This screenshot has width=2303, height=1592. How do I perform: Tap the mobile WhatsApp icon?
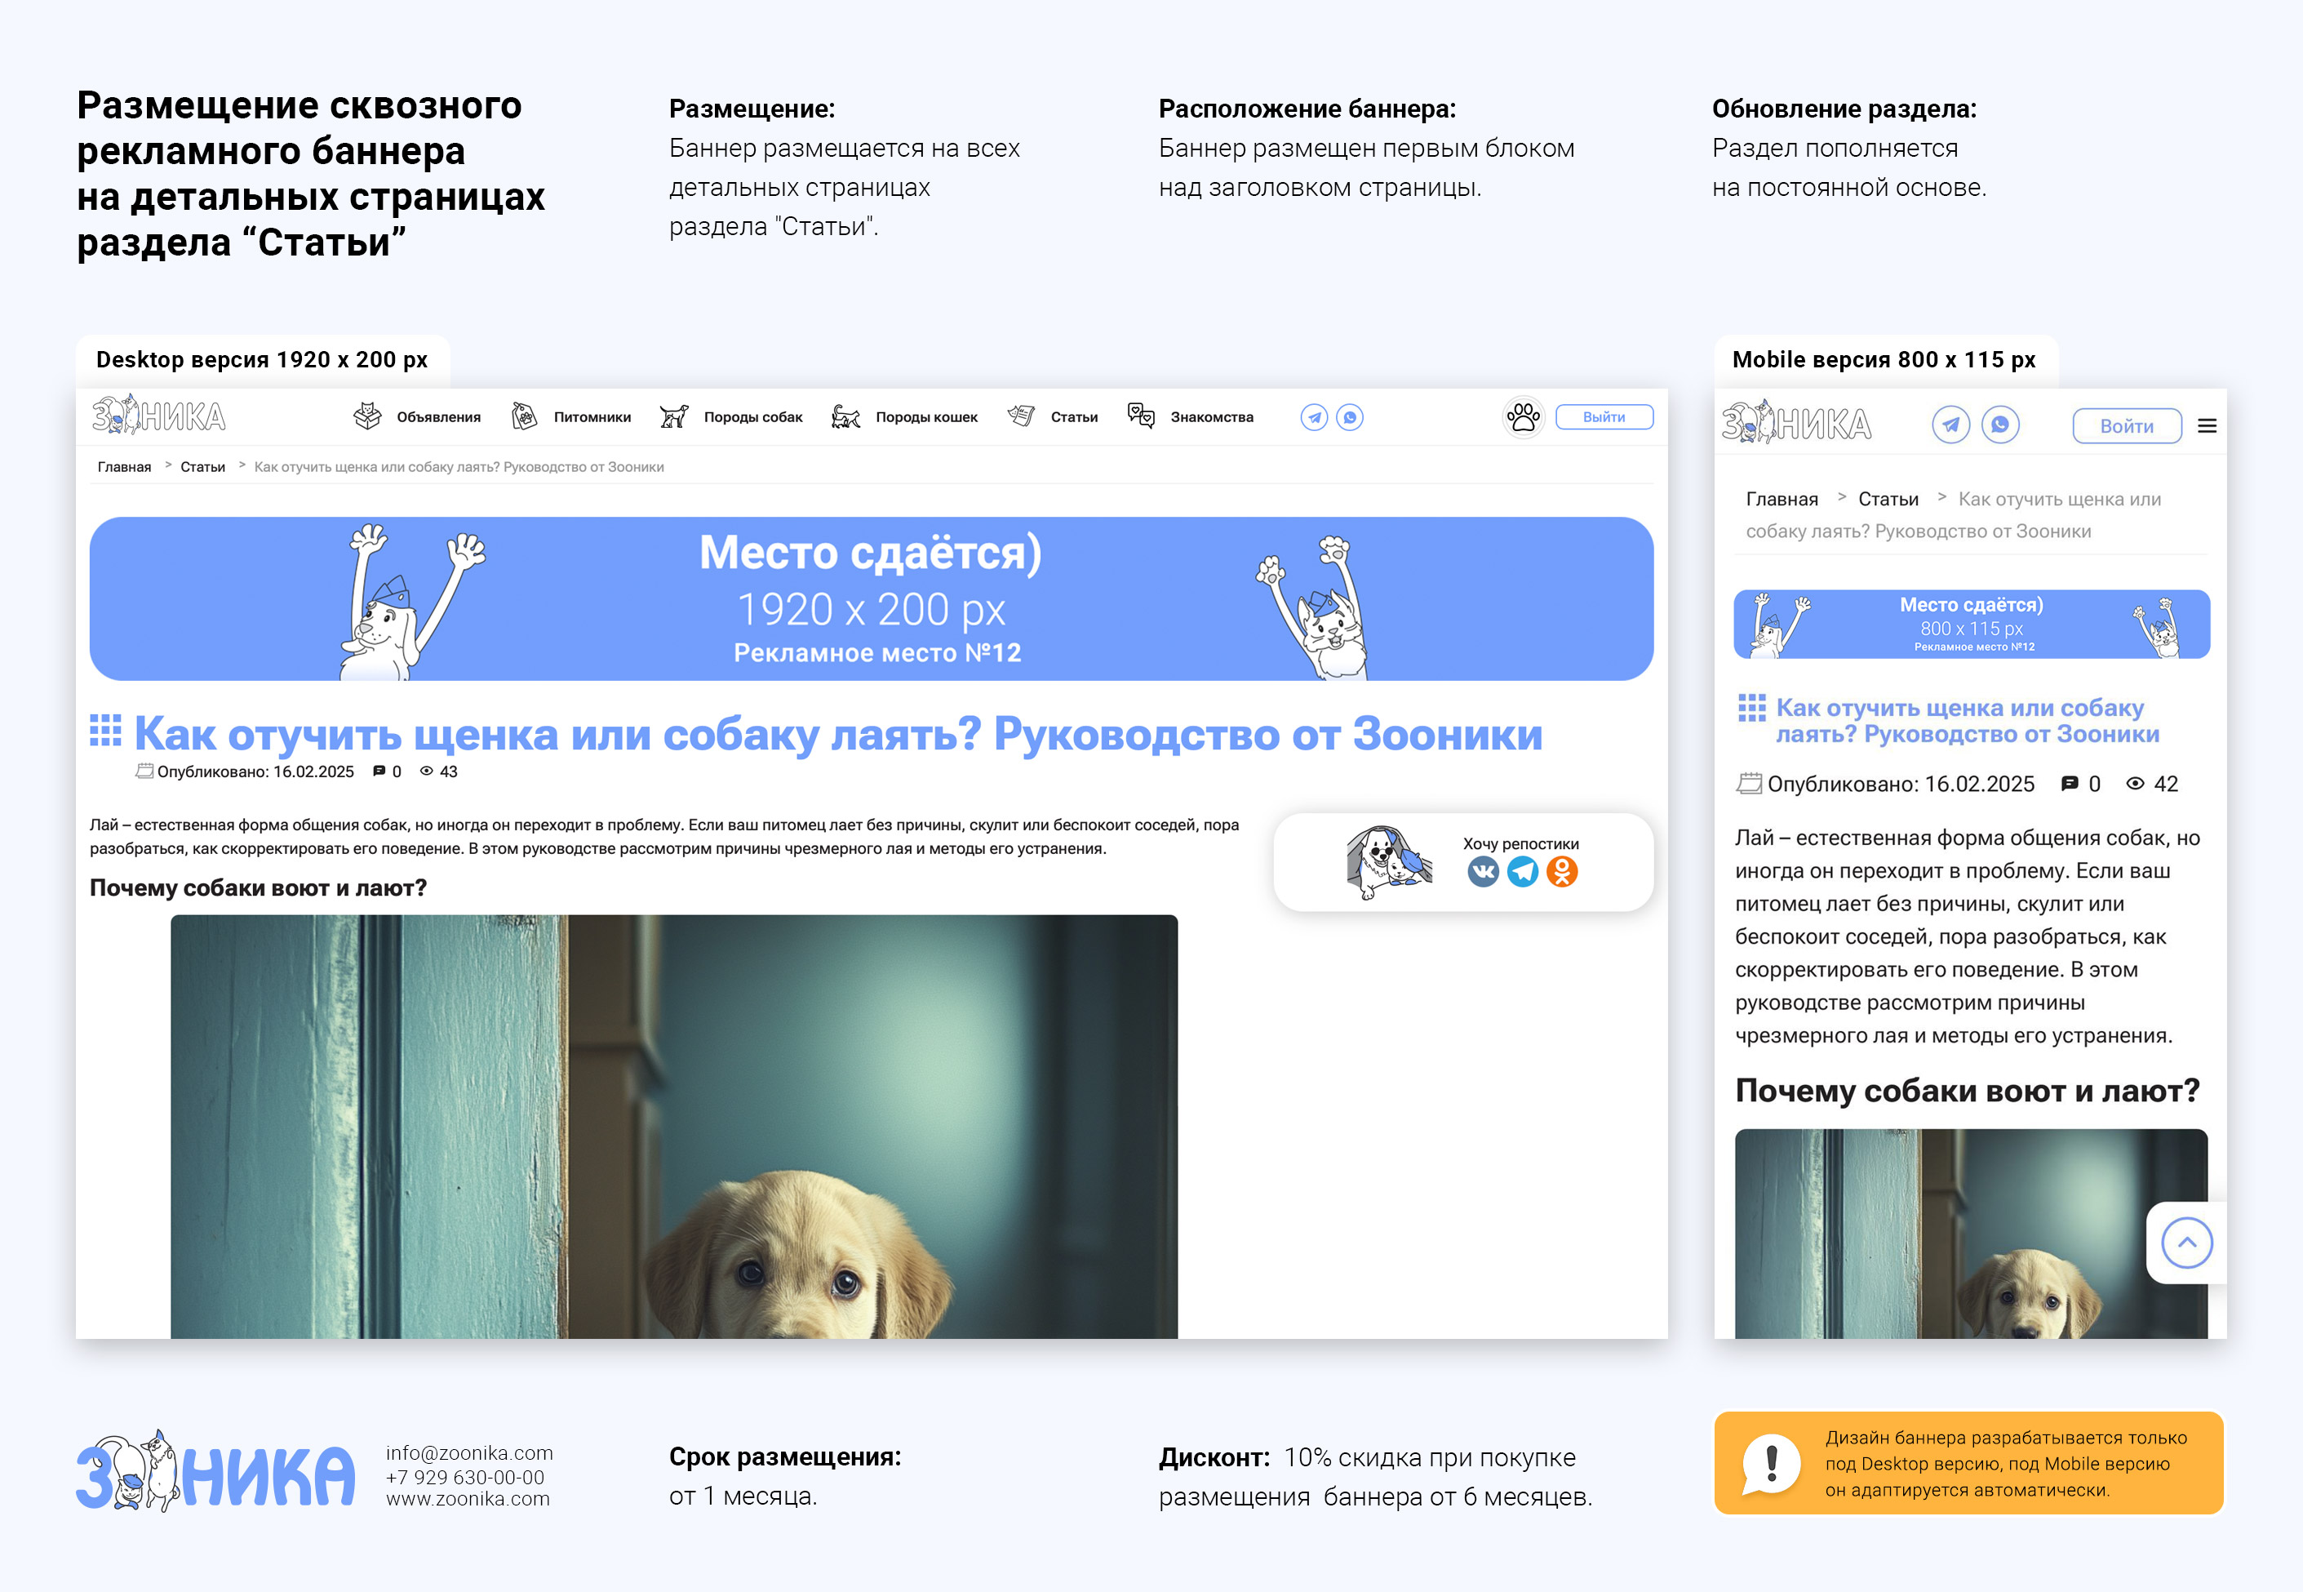[2000, 425]
